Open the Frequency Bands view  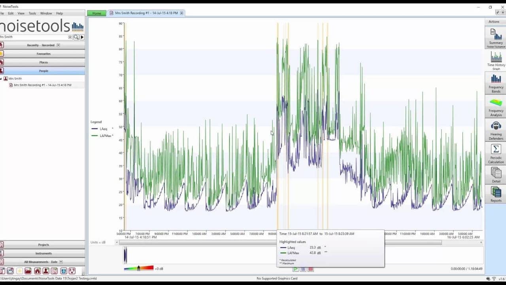coord(496,83)
